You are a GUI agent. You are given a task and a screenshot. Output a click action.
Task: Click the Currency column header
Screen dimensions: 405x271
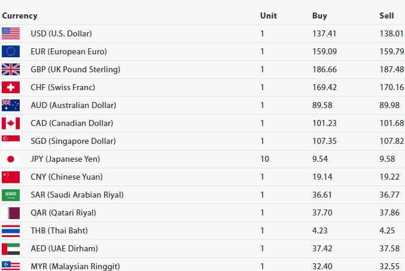(20, 16)
